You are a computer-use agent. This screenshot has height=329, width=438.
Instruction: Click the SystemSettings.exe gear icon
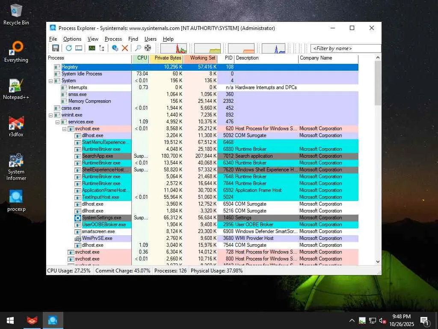78,218
